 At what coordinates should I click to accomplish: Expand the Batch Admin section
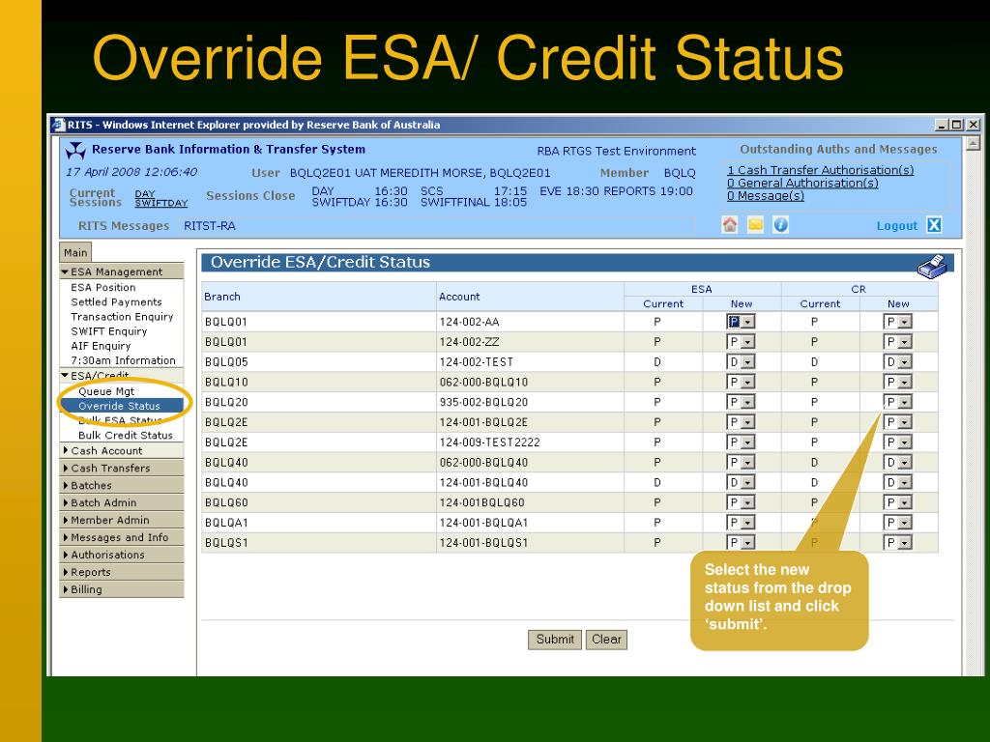tap(121, 502)
